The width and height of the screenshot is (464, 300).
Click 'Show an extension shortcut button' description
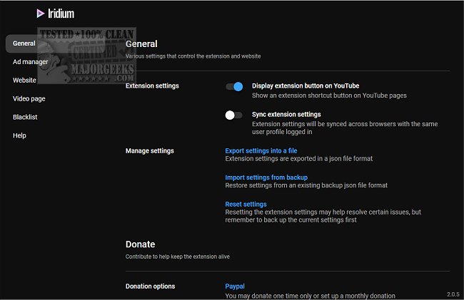329,95
